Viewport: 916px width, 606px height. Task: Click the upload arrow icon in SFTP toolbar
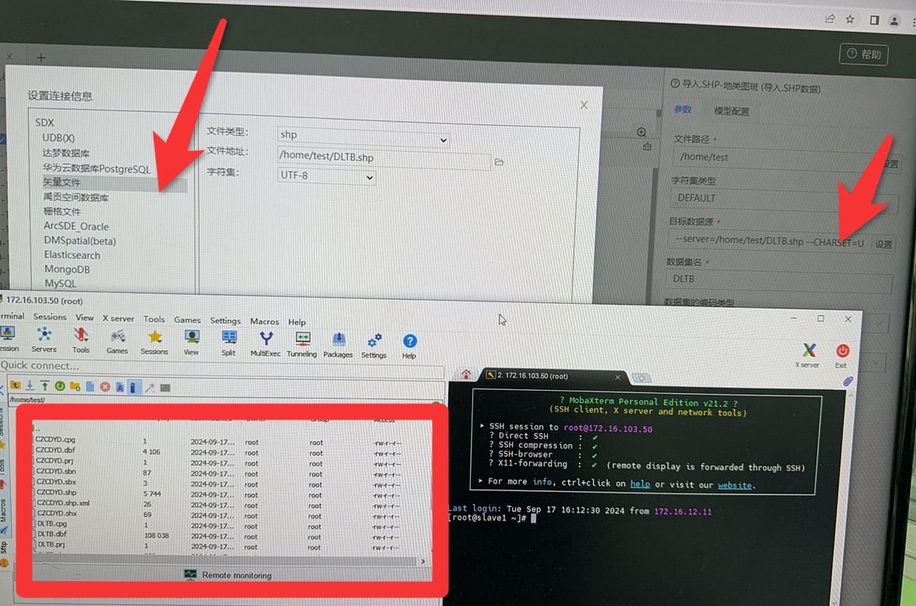[44, 385]
